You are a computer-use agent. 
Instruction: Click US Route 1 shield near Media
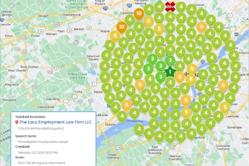pyautogui.click(x=94, y=84)
